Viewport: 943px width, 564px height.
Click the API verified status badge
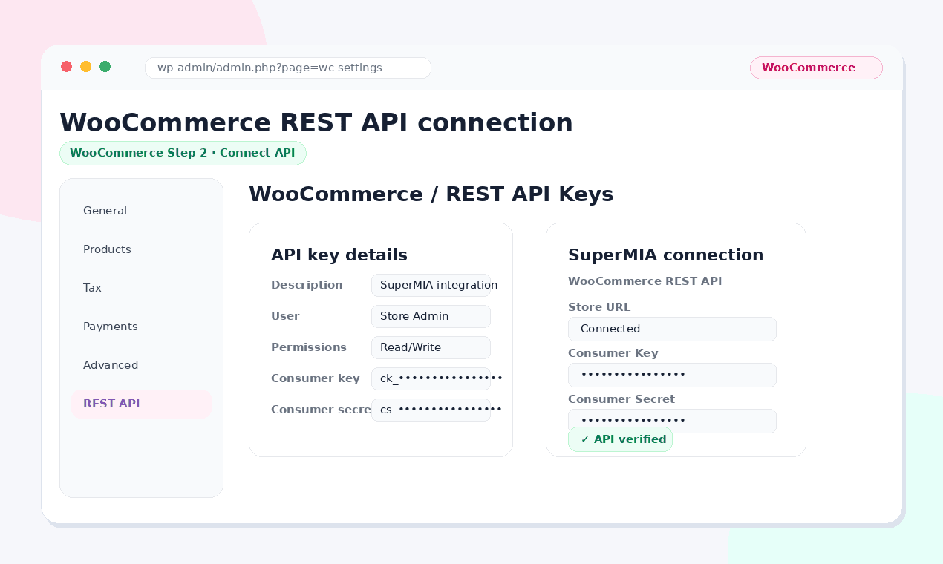point(620,439)
